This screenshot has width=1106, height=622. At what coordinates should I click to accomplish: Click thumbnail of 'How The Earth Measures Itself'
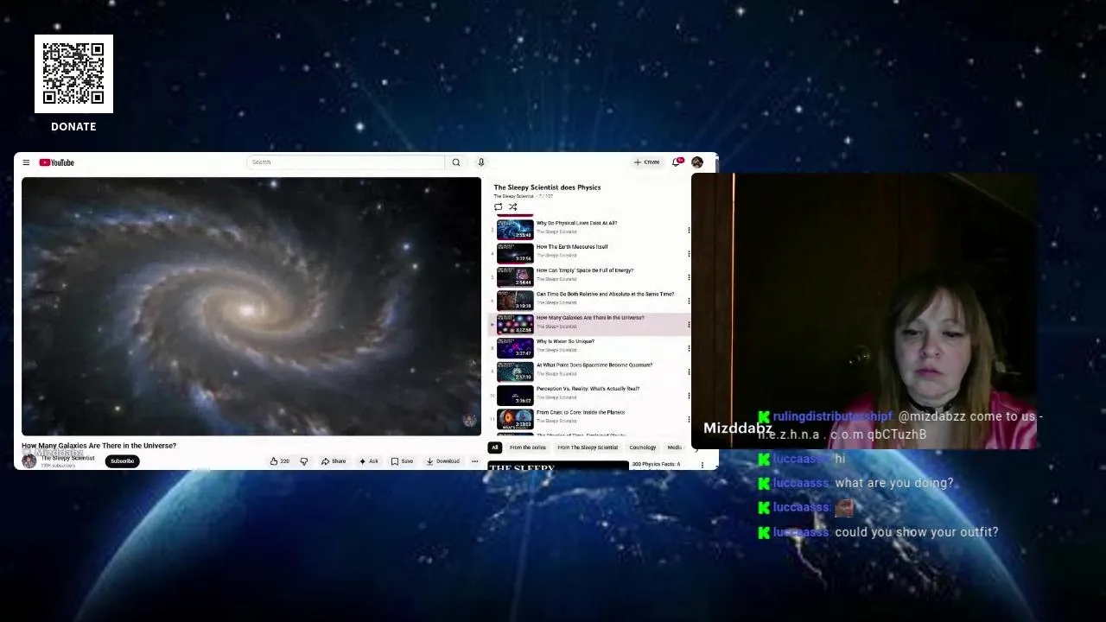click(x=515, y=253)
